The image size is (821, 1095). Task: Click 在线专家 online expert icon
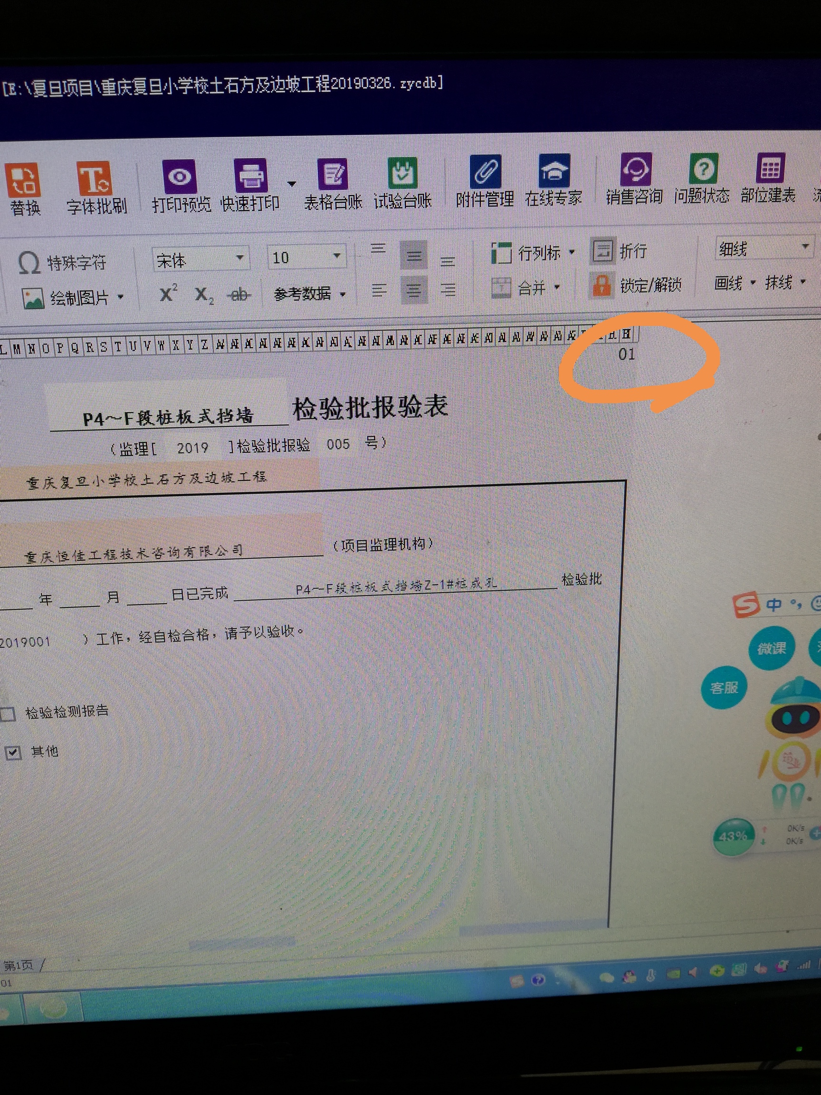tap(554, 171)
